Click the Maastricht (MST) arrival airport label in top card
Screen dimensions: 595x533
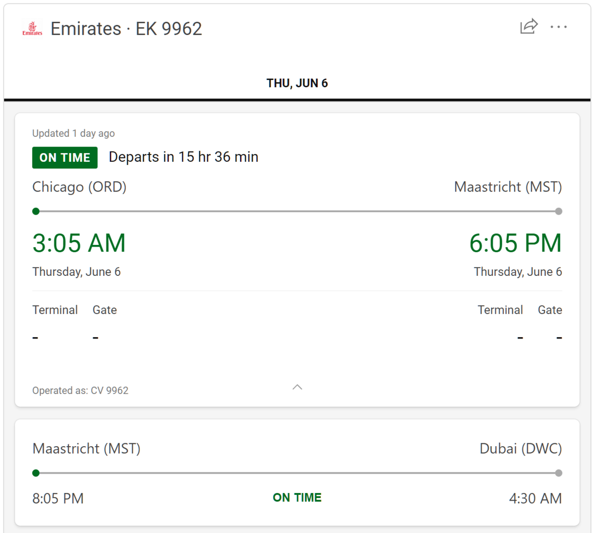(x=508, y=187)
